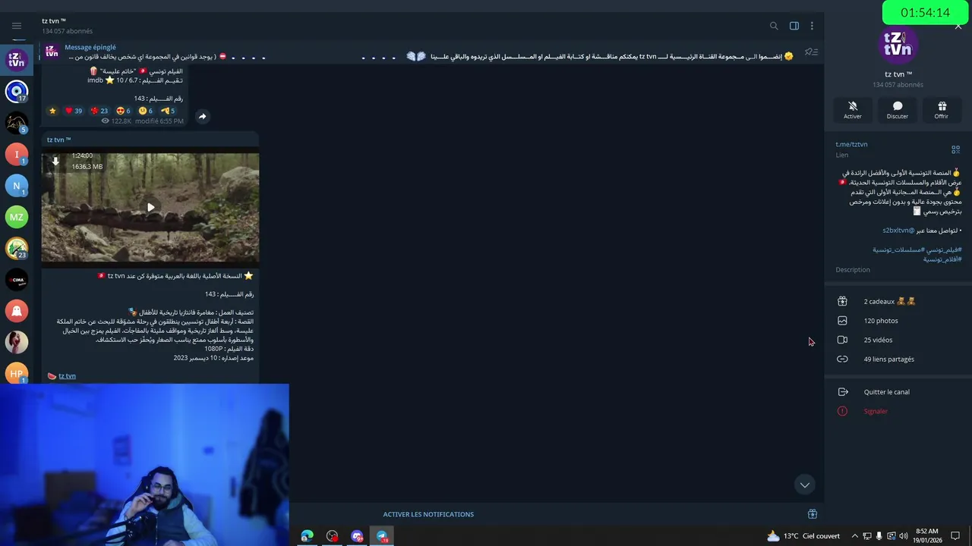Image resolution: width=972 pixels, height=546 pixels.
Task: Open the pinned message banner
Action: 418,52
